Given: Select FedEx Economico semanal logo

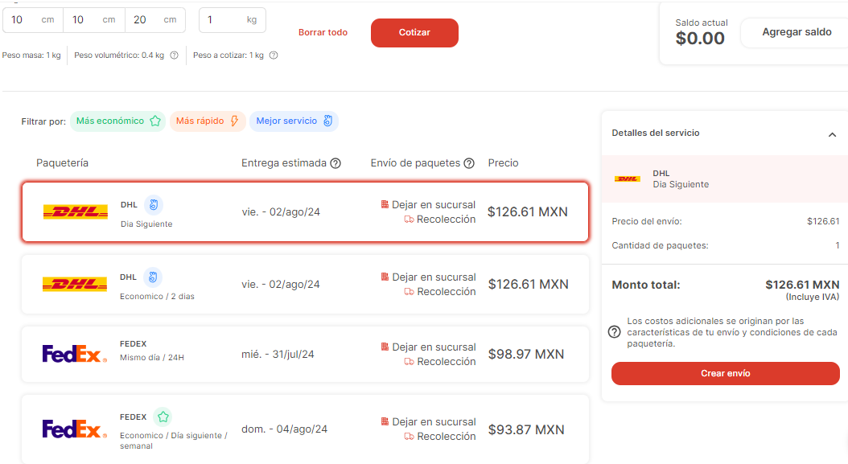Looking at the screenshot, I should coord(74,429).
